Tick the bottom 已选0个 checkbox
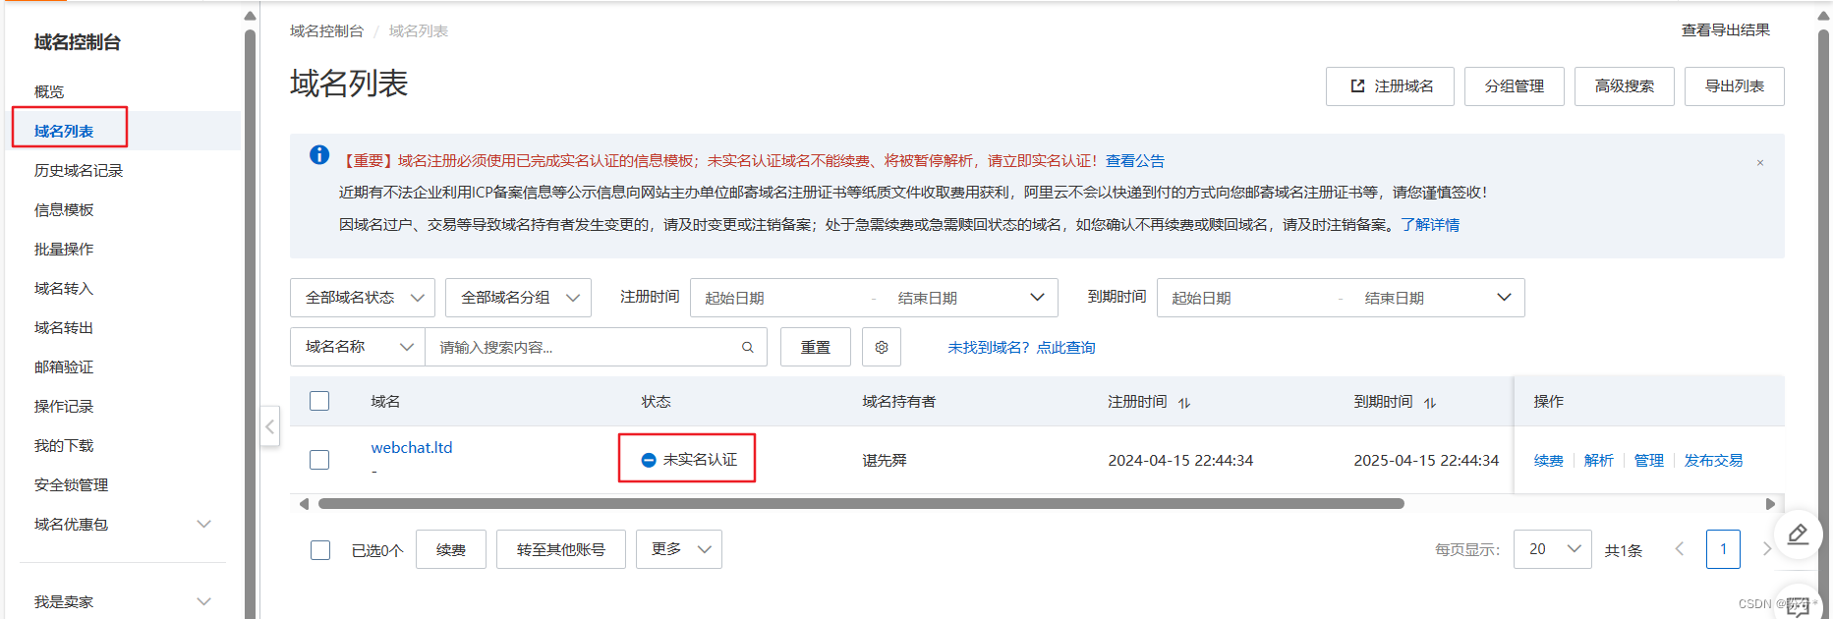1833x619 pixels. pyautogui.click(x=320, y=550)
